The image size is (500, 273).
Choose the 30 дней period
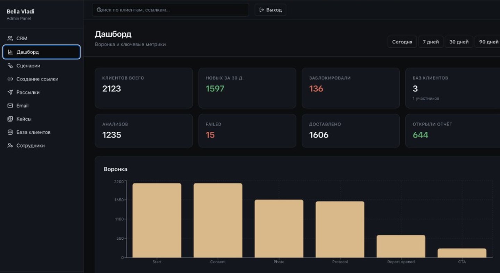point(459,42)
